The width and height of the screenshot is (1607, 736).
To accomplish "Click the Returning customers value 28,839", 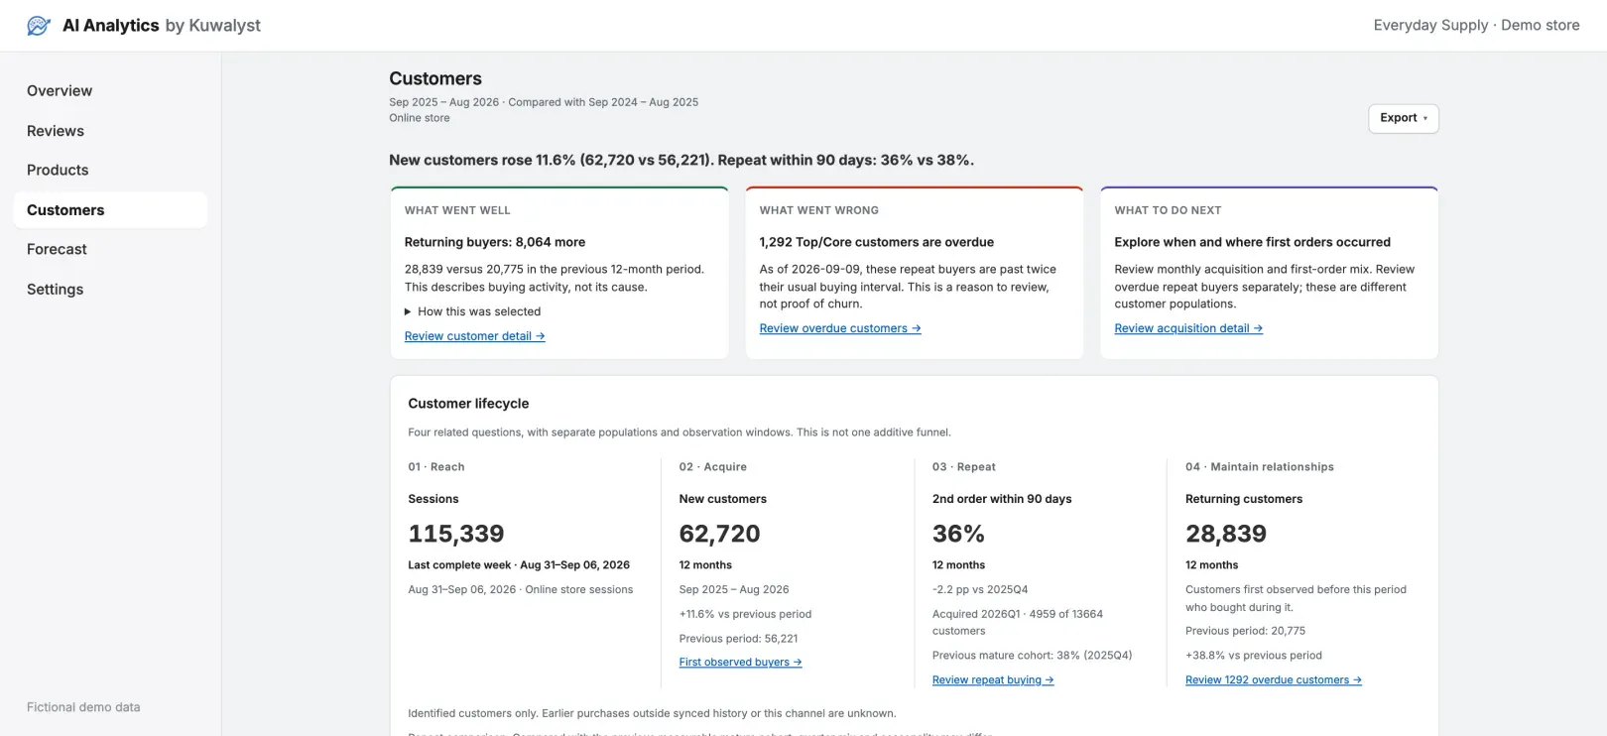I will click(1226, 534).
